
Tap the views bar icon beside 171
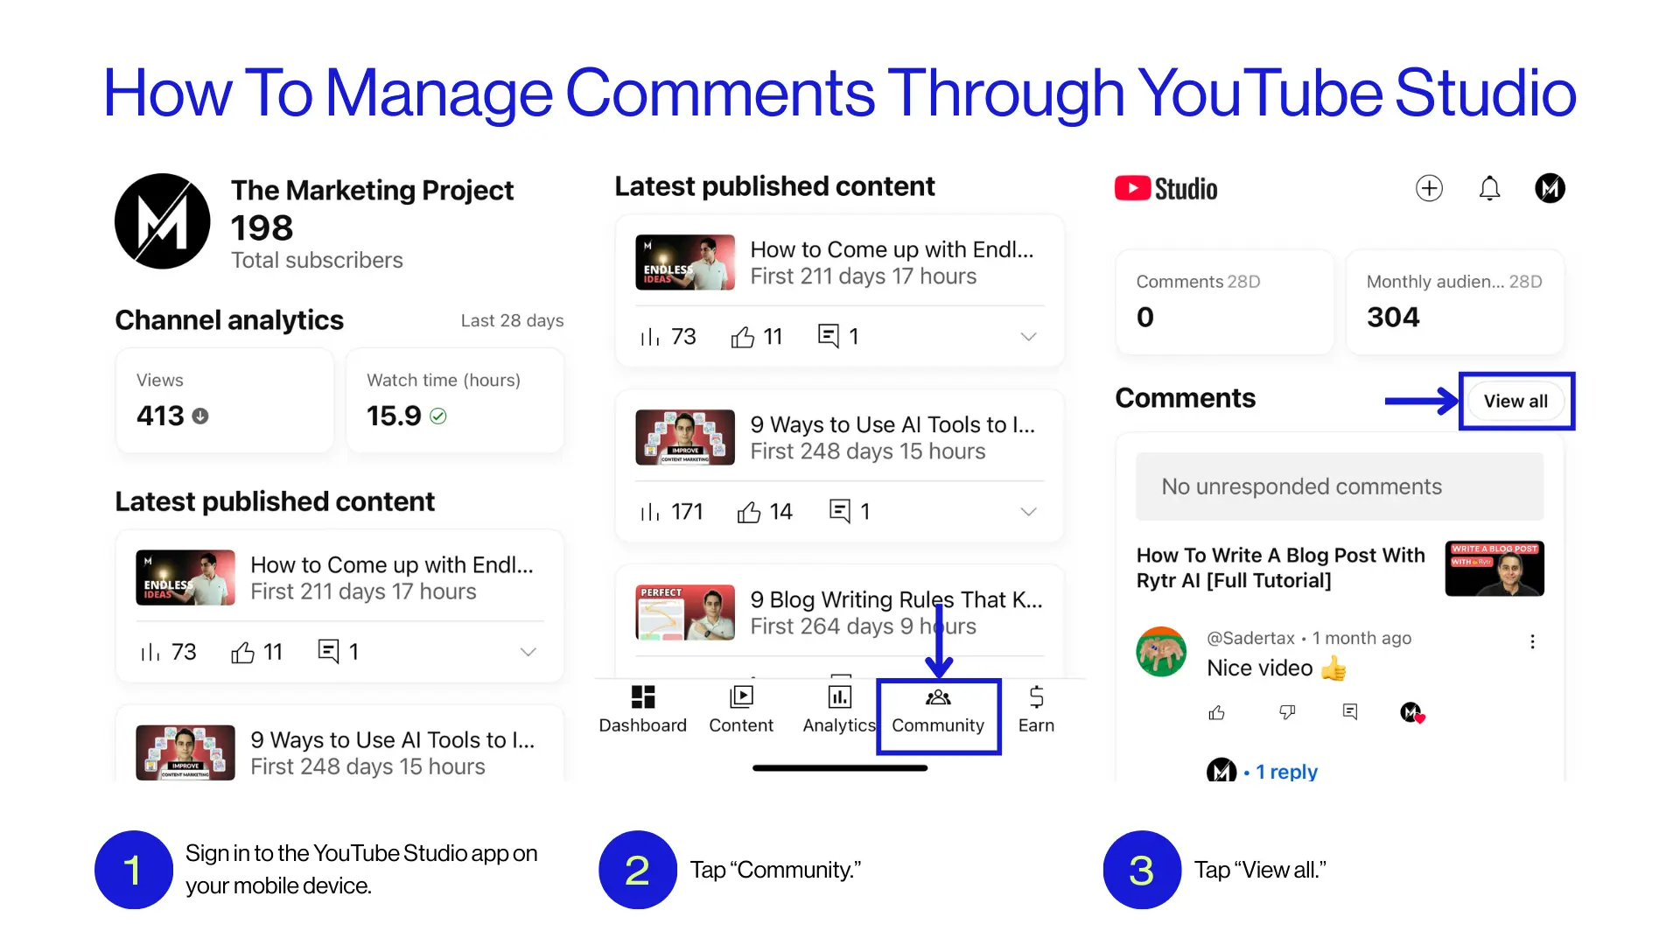point(650,512)
